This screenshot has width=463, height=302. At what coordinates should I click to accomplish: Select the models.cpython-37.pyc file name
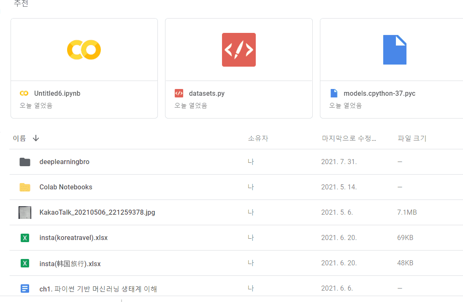(379, 93)
